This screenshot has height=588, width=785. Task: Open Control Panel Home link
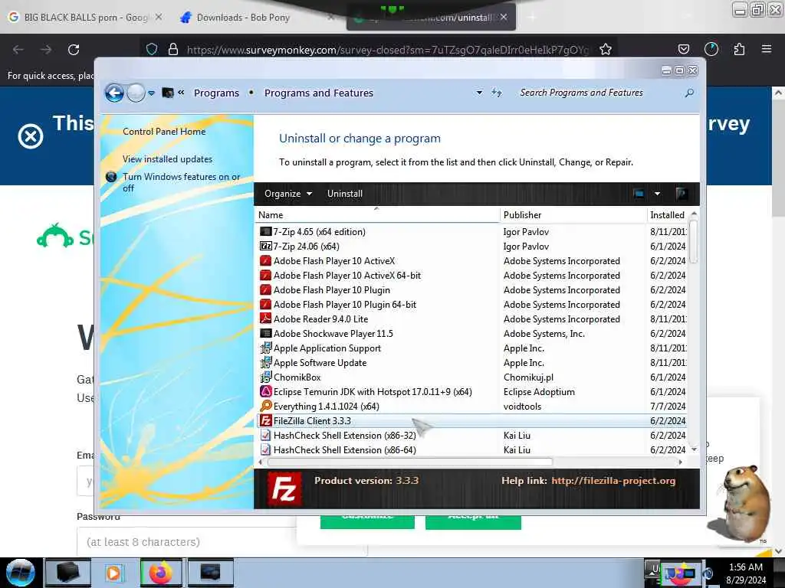point(164,132)
